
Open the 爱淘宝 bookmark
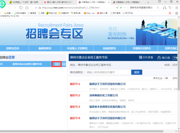click(32, 13)
